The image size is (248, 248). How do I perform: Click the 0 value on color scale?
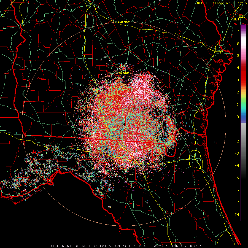238,117
